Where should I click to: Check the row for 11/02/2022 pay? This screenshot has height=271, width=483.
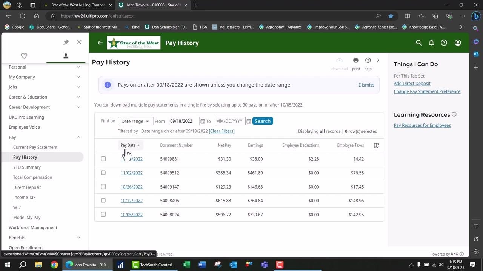click(x=103, y=173)
